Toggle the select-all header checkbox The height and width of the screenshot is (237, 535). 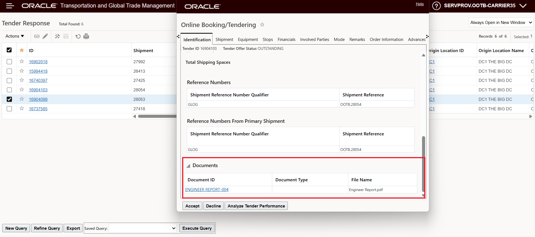(x=9, y=50)
